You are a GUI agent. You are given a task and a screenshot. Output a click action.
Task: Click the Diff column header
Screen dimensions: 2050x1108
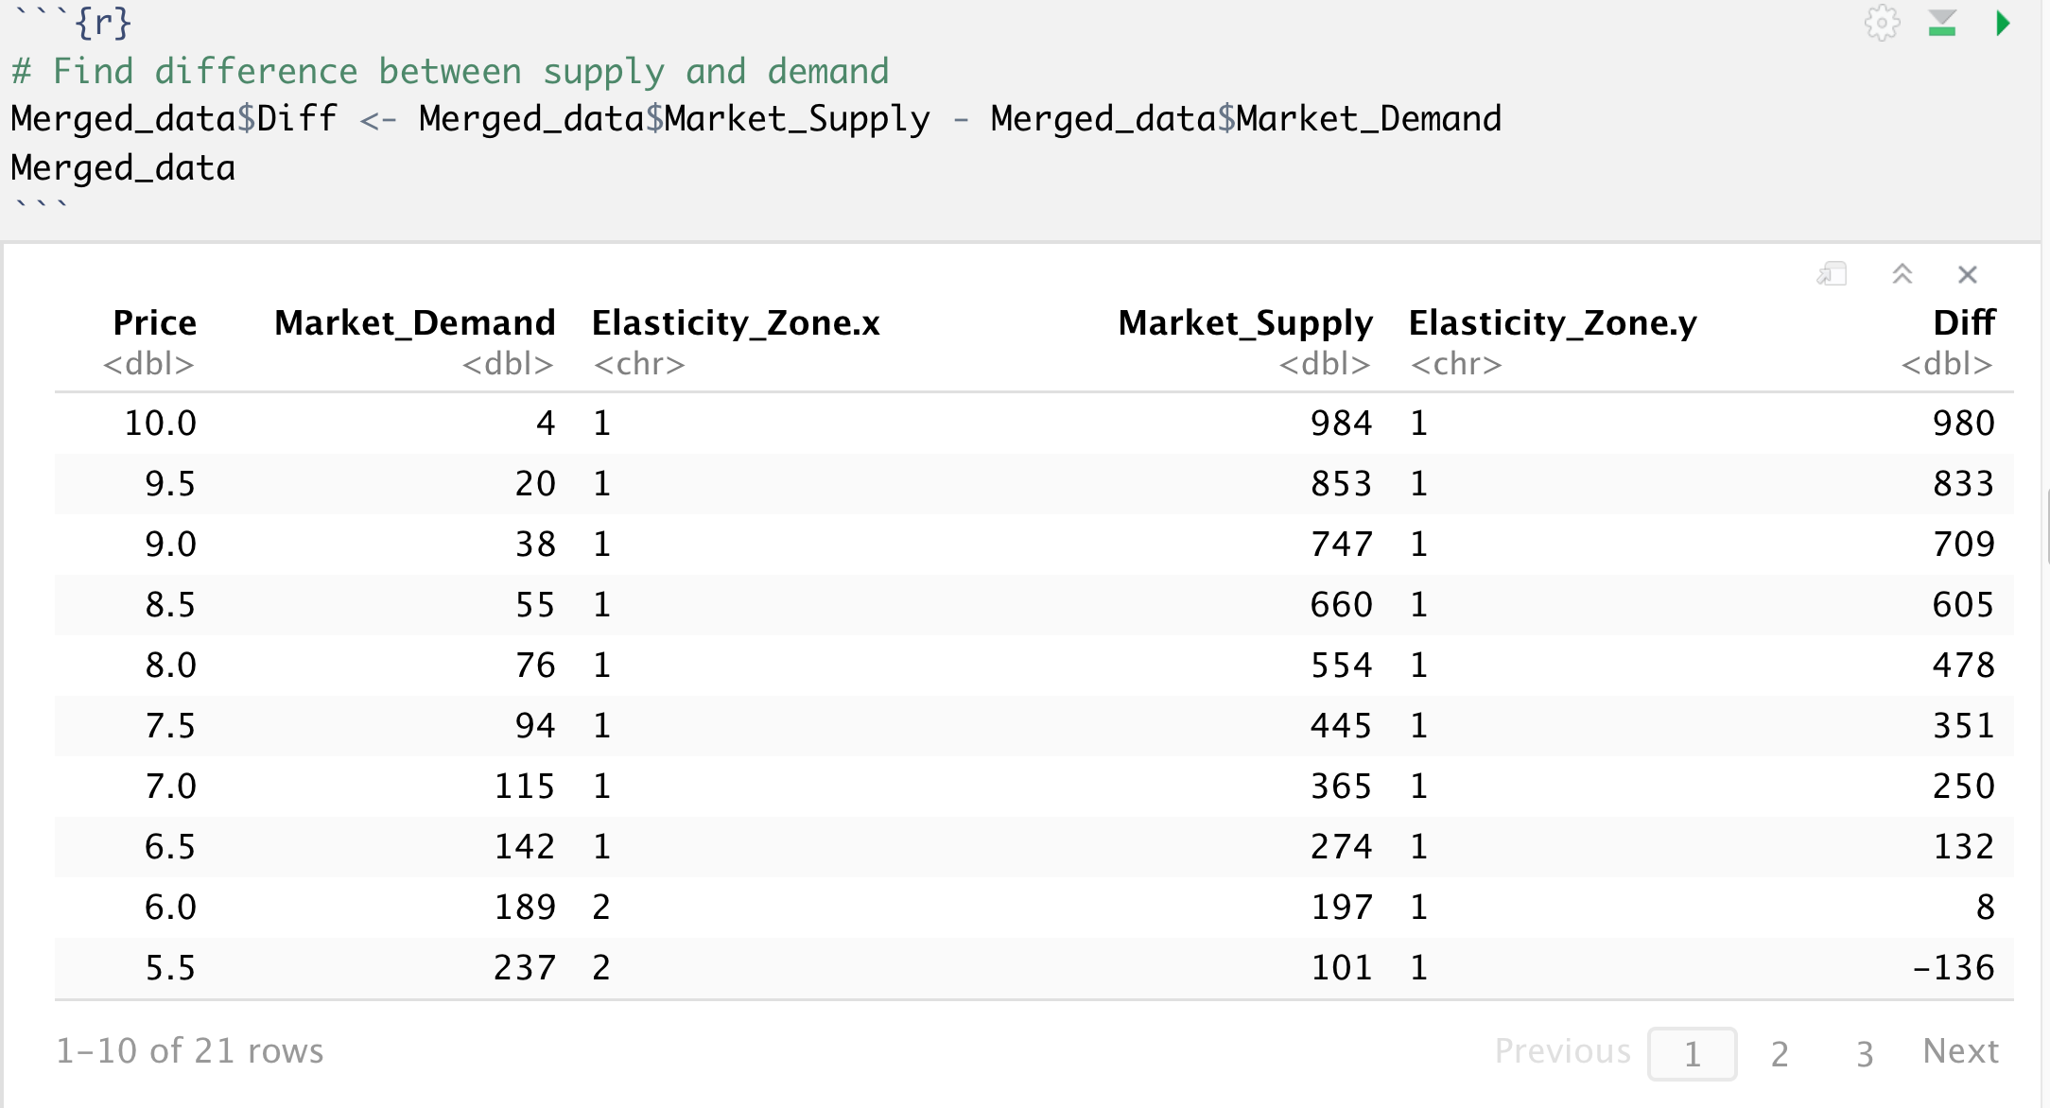tap(1964, 323)
